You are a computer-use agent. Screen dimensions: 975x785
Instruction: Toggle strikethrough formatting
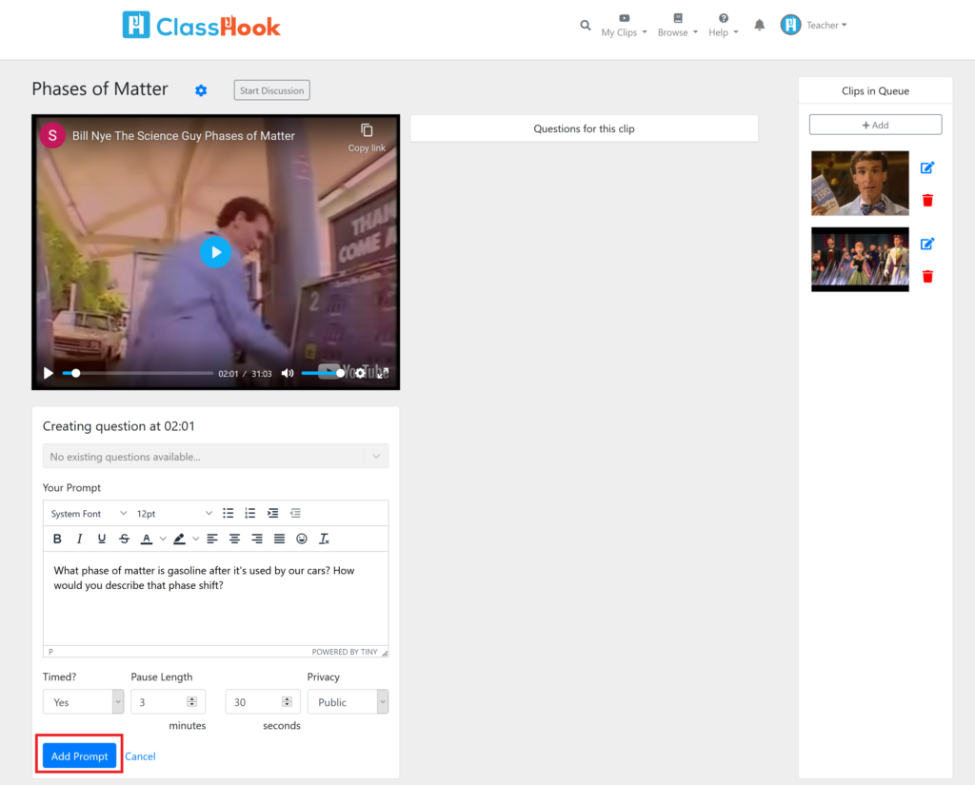pyautogui.click(x=124, y=539)
